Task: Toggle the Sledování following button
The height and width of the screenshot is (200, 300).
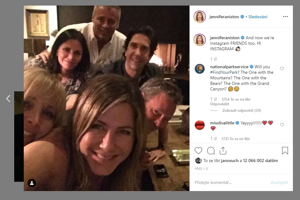Action: [258, 17]
